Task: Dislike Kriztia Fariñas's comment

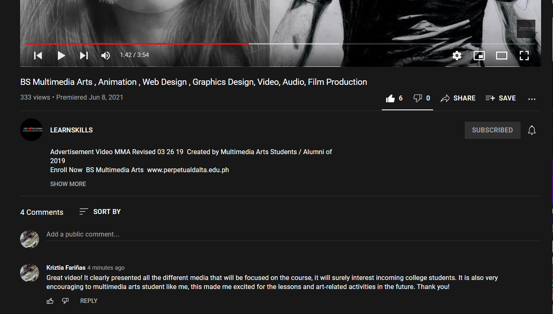Action: pos(65,301)
